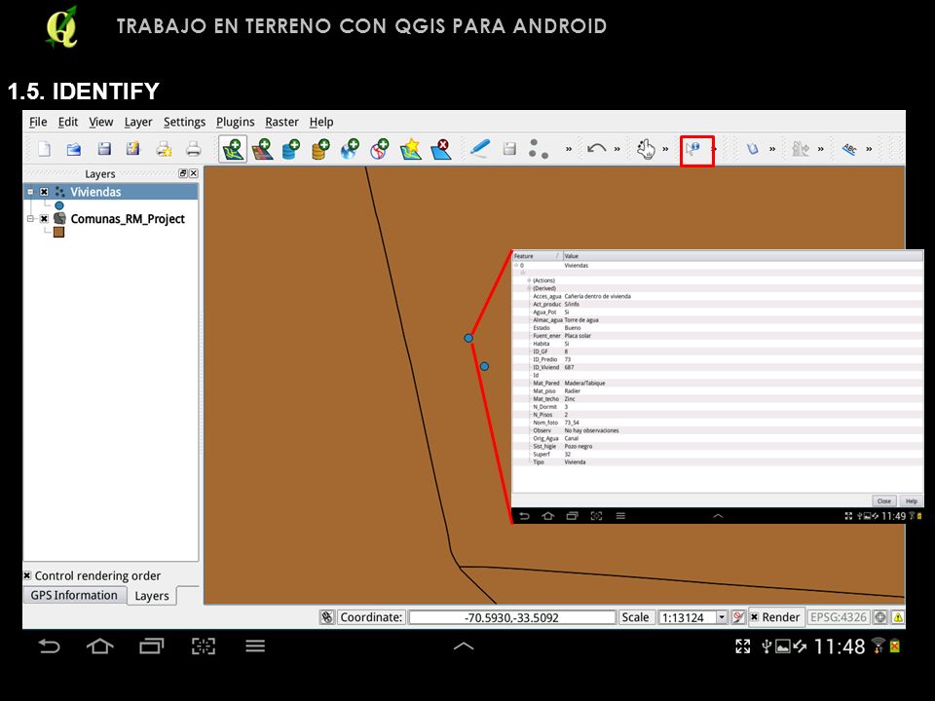Expand the overflow chevron after the Undo icon

click(x=617, y=149)
